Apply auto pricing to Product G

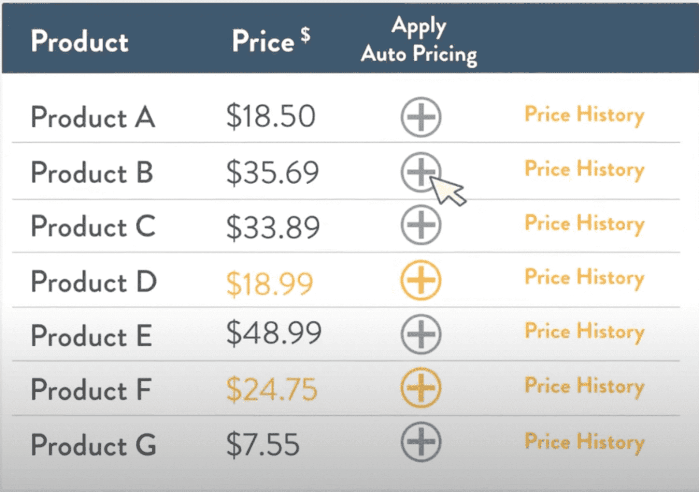421,442
